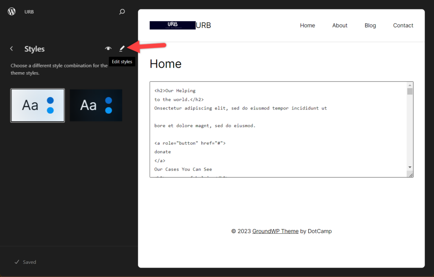The height and width of the screenshot is (277, 434).
Task: Click the Saved checkmark indicator
Action: 25,262
